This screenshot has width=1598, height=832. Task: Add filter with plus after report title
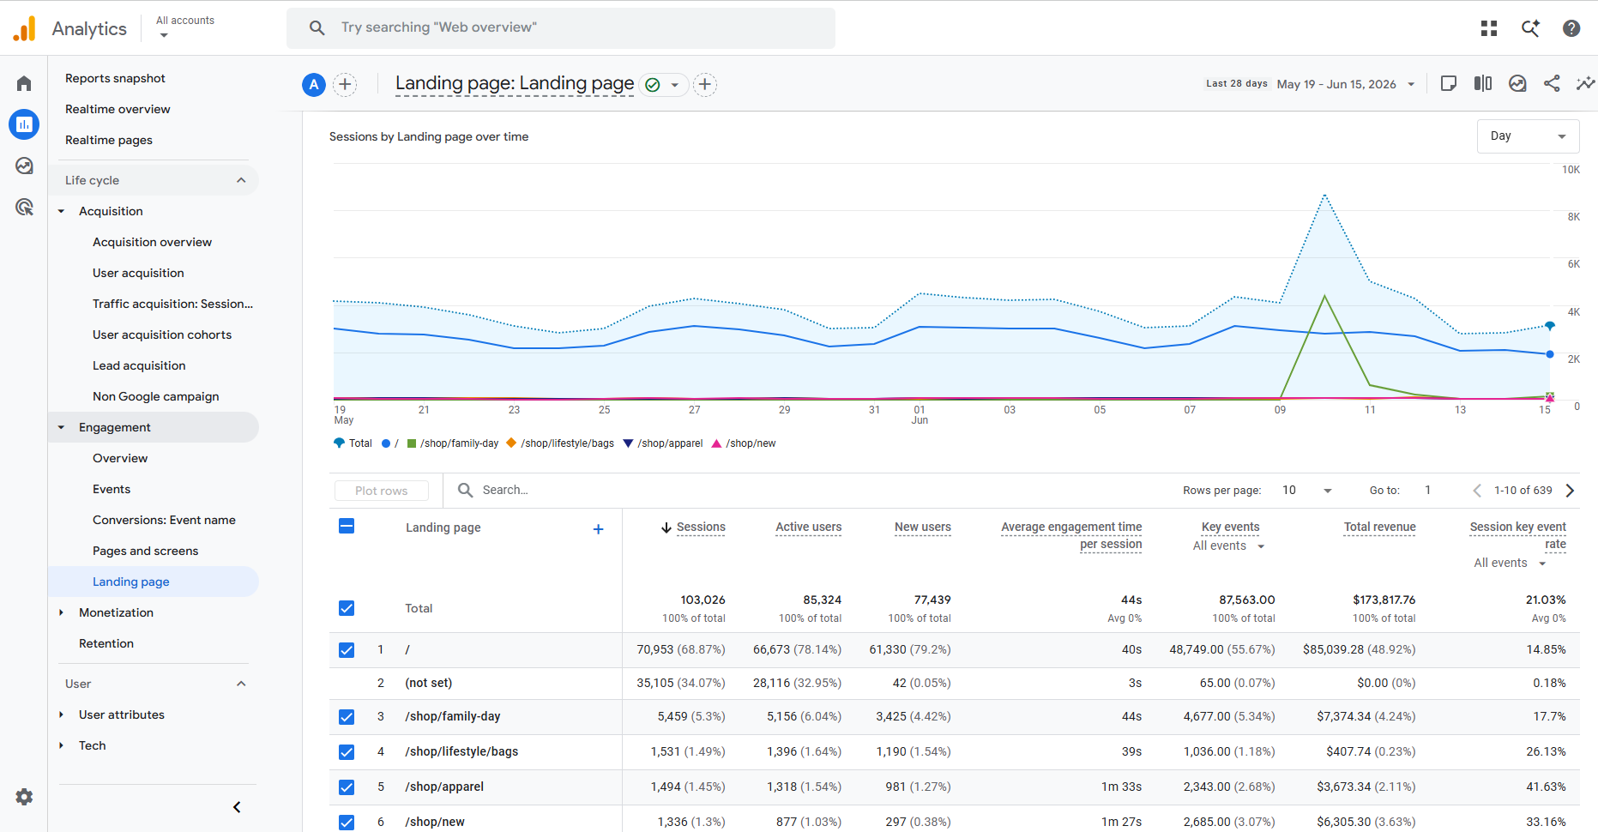705,84
